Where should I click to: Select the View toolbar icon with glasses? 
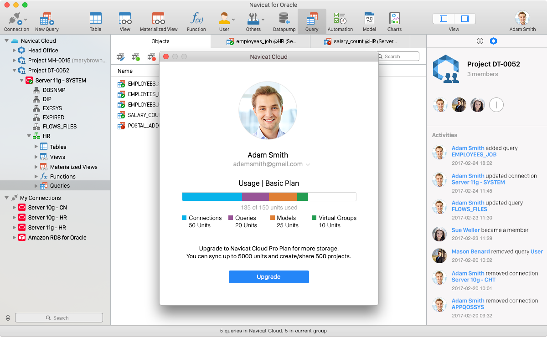click(125, 21)
